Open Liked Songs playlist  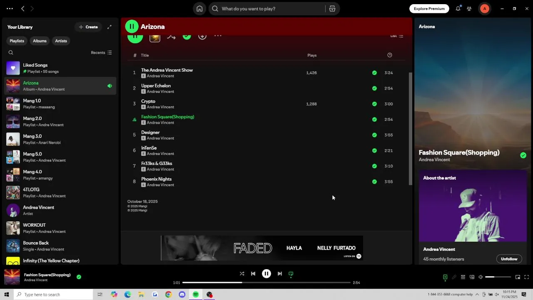(60, 68)
